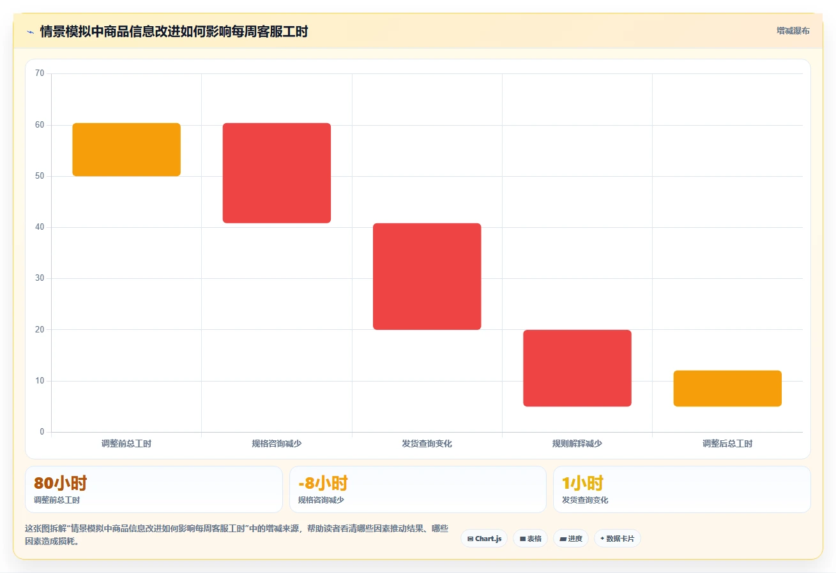
Task: Click the y-axis value 40
Action: coord(40,227)
